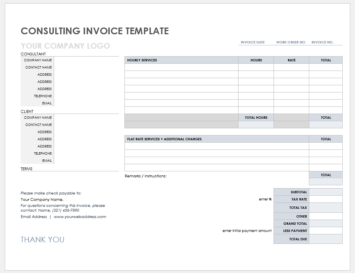Select the first Hours cell

pyautogui.click(x=256, y=67)
